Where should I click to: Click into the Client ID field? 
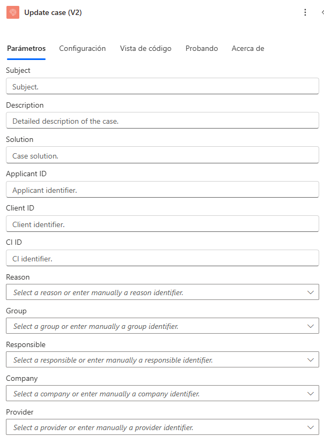162,224
